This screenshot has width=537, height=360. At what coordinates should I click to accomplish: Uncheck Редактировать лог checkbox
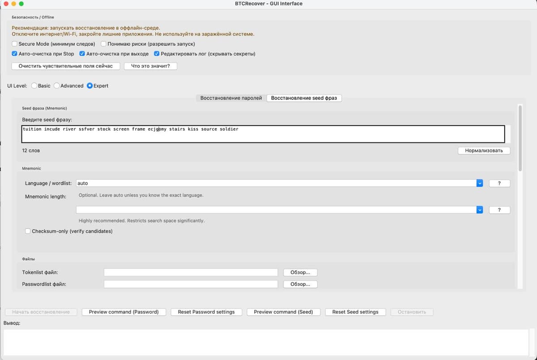(x=157, y=54)
